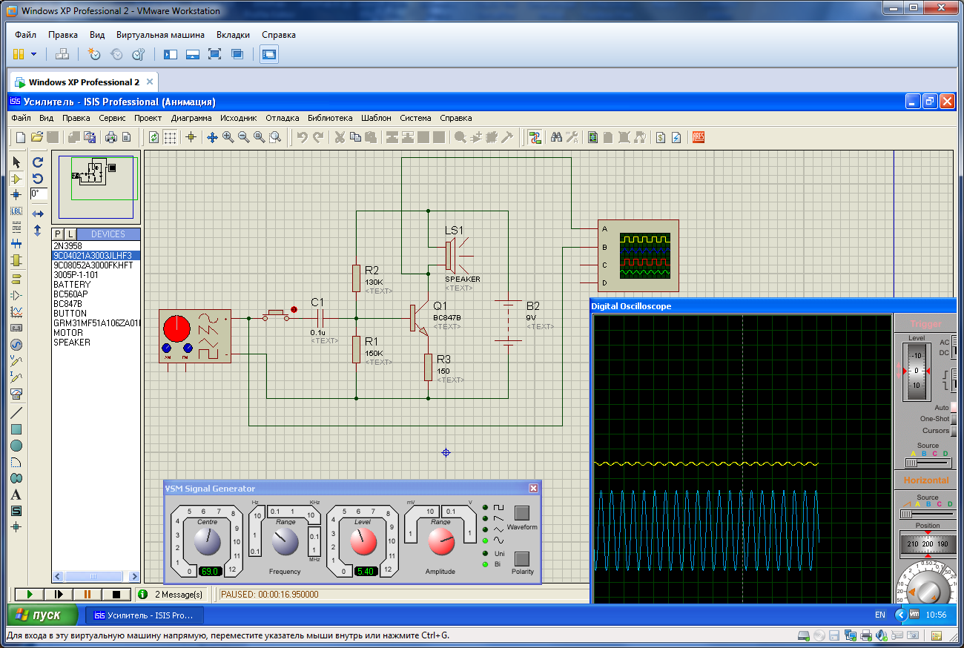Viewport: 964px width, 648px height.
Task: Select MOTOR in the devices list
Action: coord(68,333)
